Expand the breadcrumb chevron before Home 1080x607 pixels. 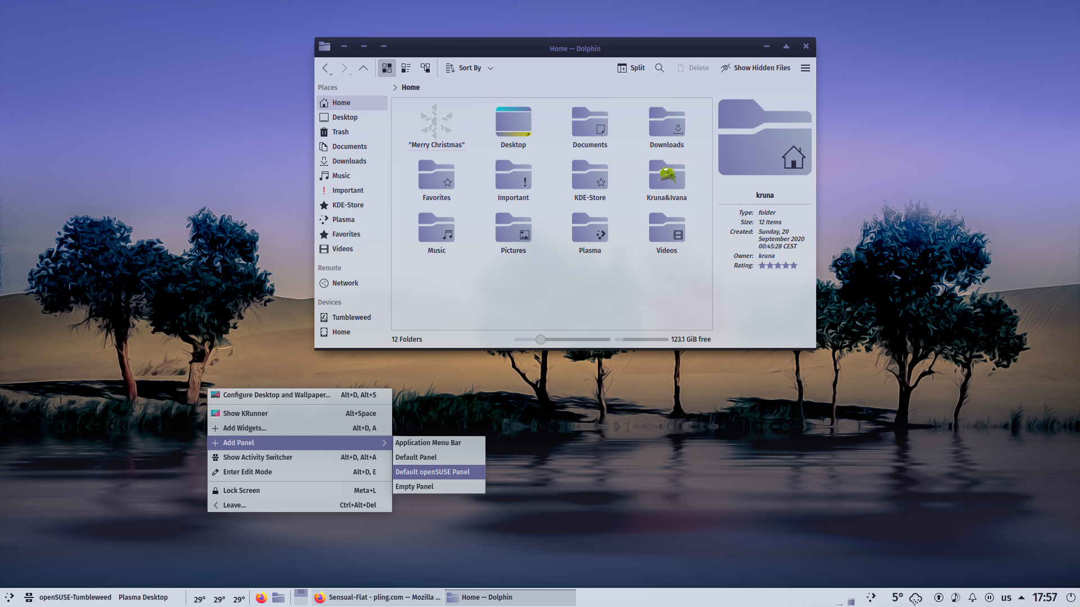tap(395, 88)
